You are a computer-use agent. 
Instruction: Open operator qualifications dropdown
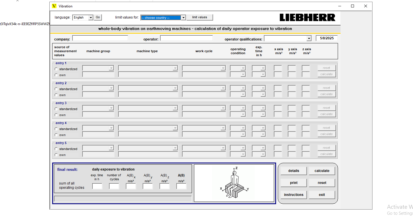coord(309,38)
